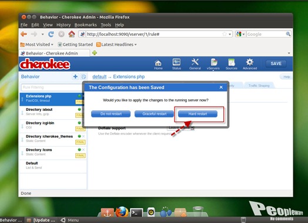This screenshot has height=223, width=308.
Task: Toggle active dot on Directory /cherokee_themes
Action: pyautogui.click(x=79, y=136)
